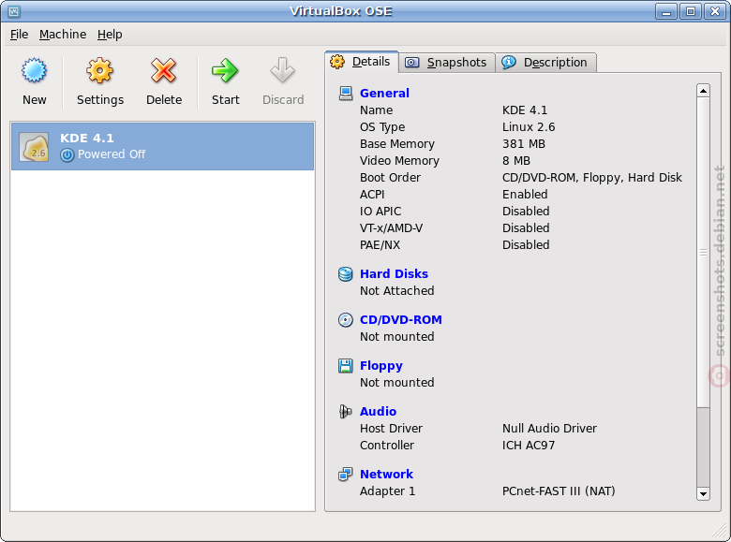Screen dimensions: 731x542
Task: Close the VirtualBox OSE window
Action: click(715, 11)
